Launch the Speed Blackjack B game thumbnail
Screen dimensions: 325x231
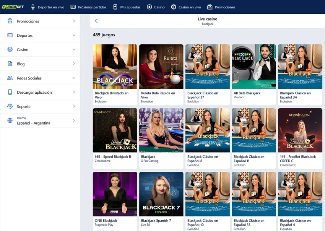coord(115,130)
